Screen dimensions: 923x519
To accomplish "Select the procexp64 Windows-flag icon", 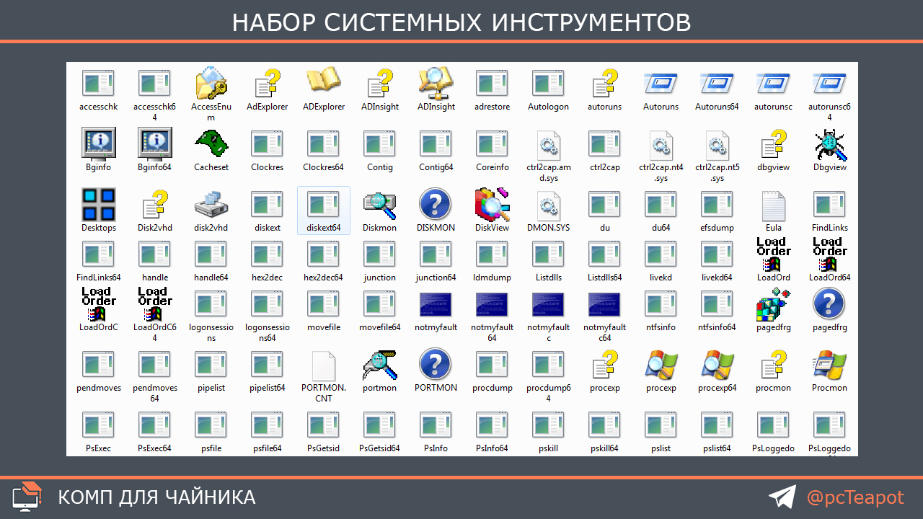I will click(717, 364).
